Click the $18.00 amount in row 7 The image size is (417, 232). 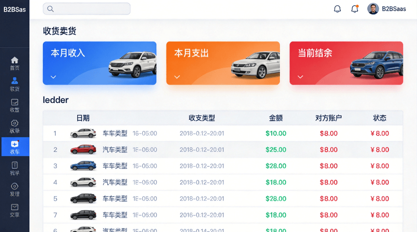coord(276,215)
